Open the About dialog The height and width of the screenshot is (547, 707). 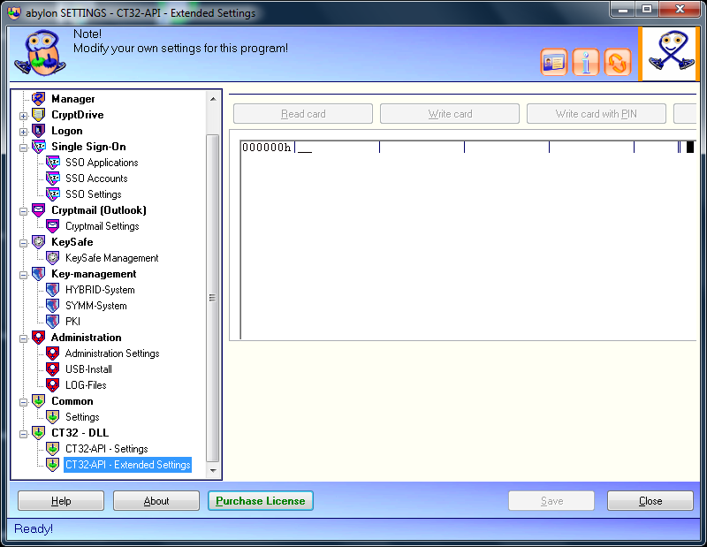coord(156,501)
